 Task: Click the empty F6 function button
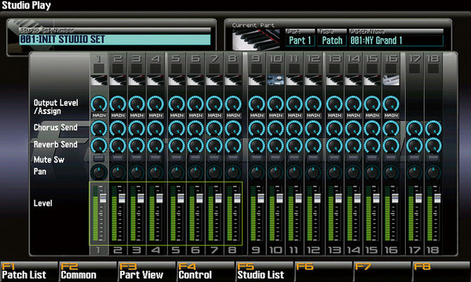pos(323,272)
